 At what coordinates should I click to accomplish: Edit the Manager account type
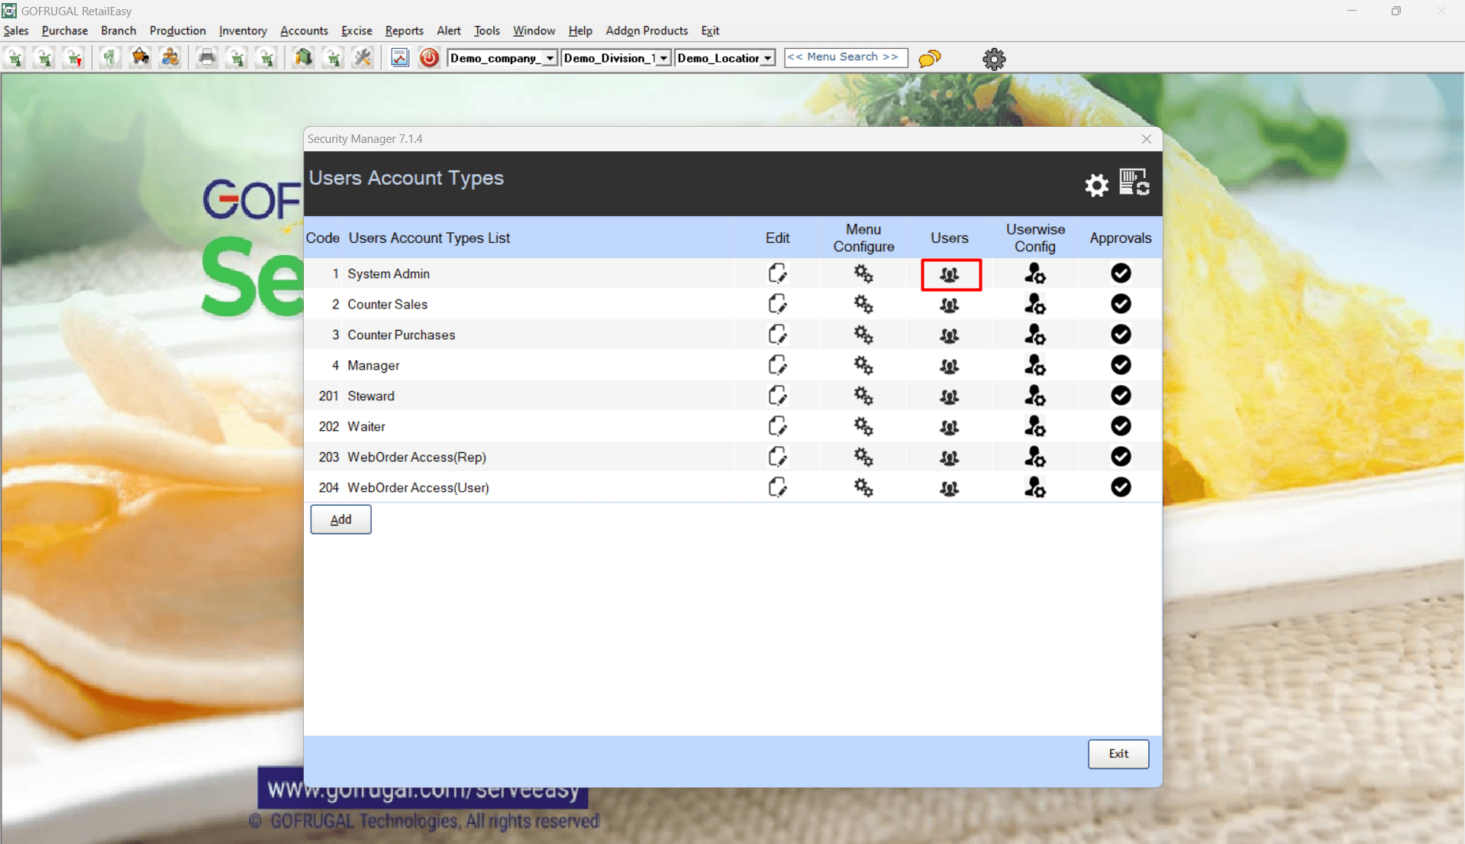click(777, 365)
